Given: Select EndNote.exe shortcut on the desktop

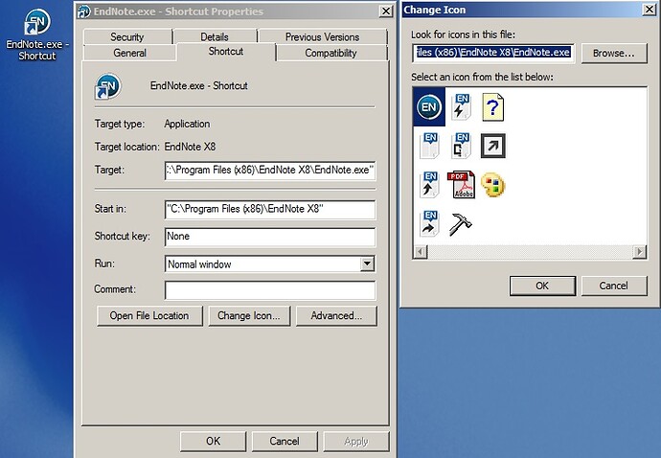Looking at the screenshot, I should tap(37, 34).
